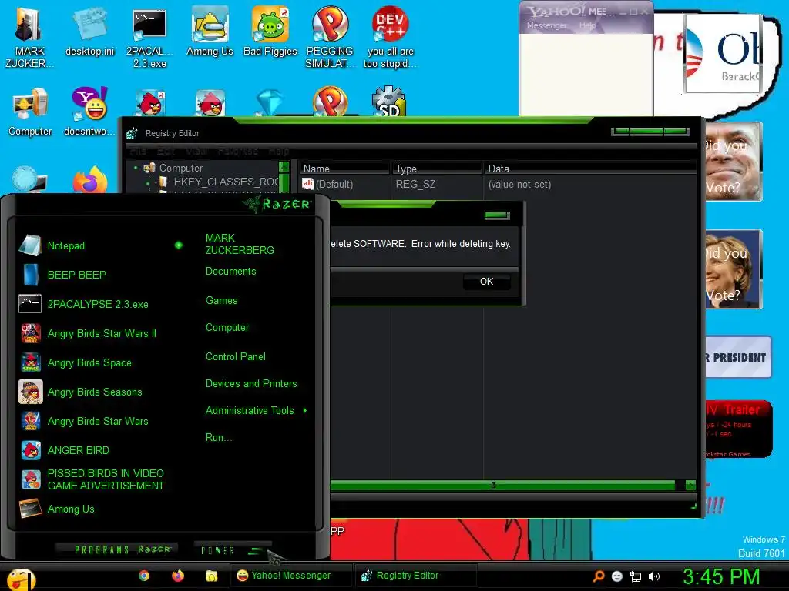Screen dimensions: 789x591
Task: Open the file explorer taskbar icon
Action: pyautogui.click(x=212, y=576)
